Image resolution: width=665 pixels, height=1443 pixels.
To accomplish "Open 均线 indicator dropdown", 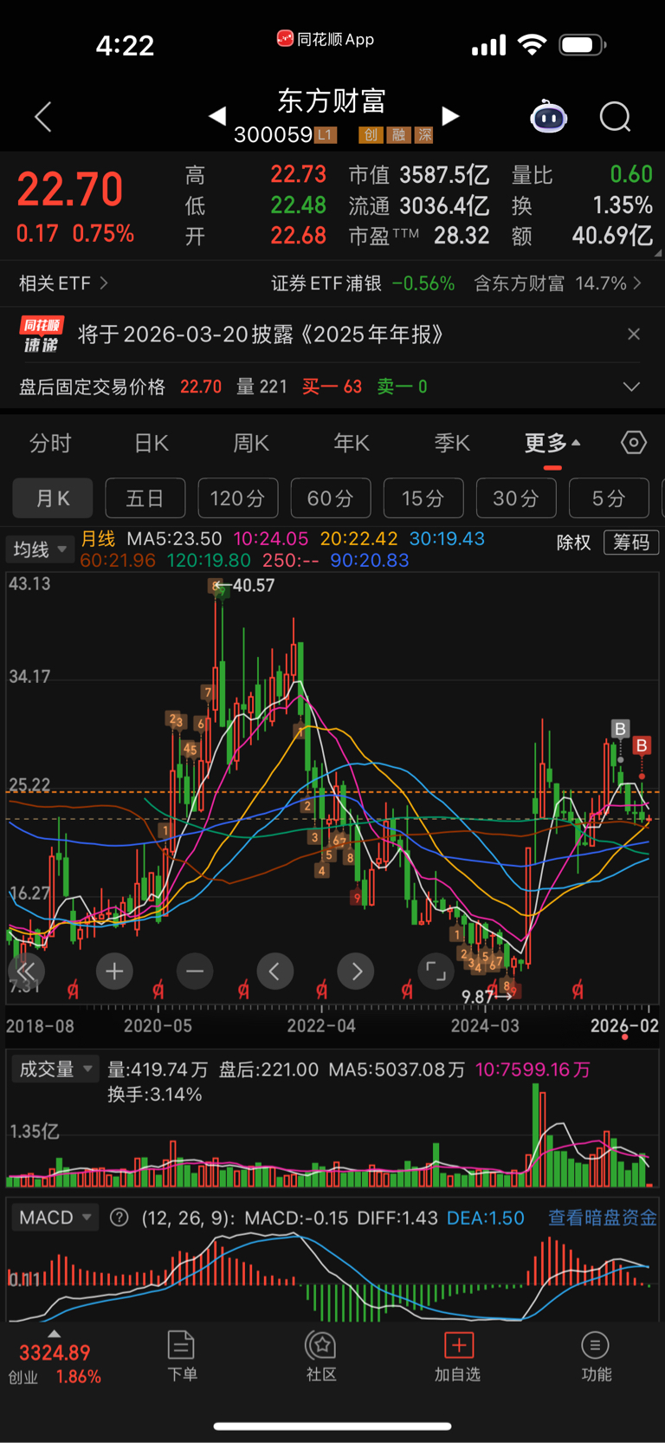I will pos(40,549).
